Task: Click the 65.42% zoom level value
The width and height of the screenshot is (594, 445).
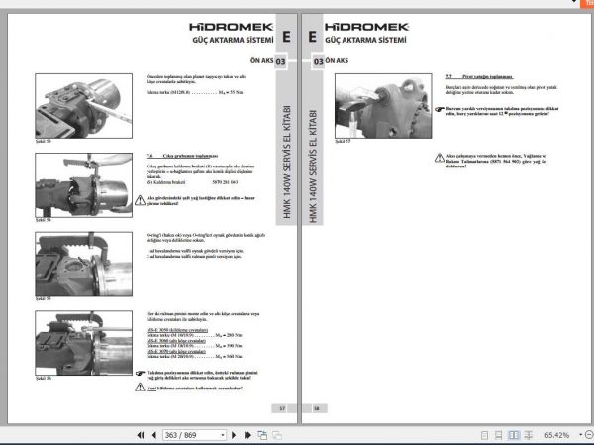Action: point(556,435)
